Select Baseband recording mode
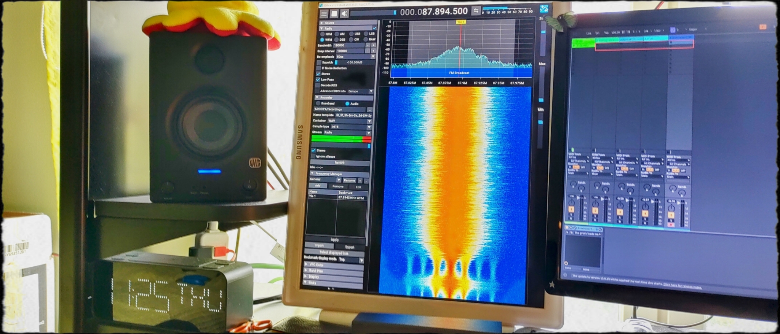 (x=318, y=103)
